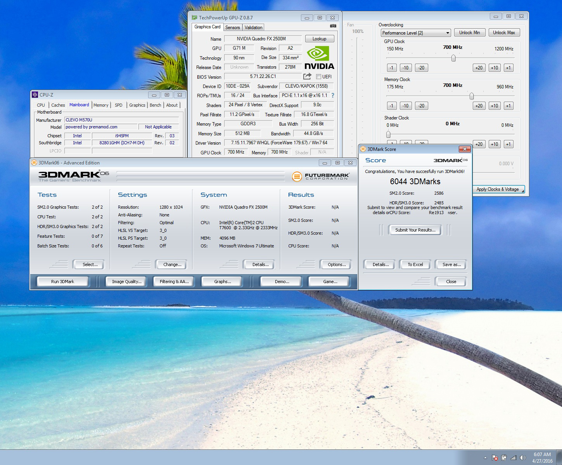
Task: Open the SPD tab in CPU-Z
Action: [x=119, y=105]
